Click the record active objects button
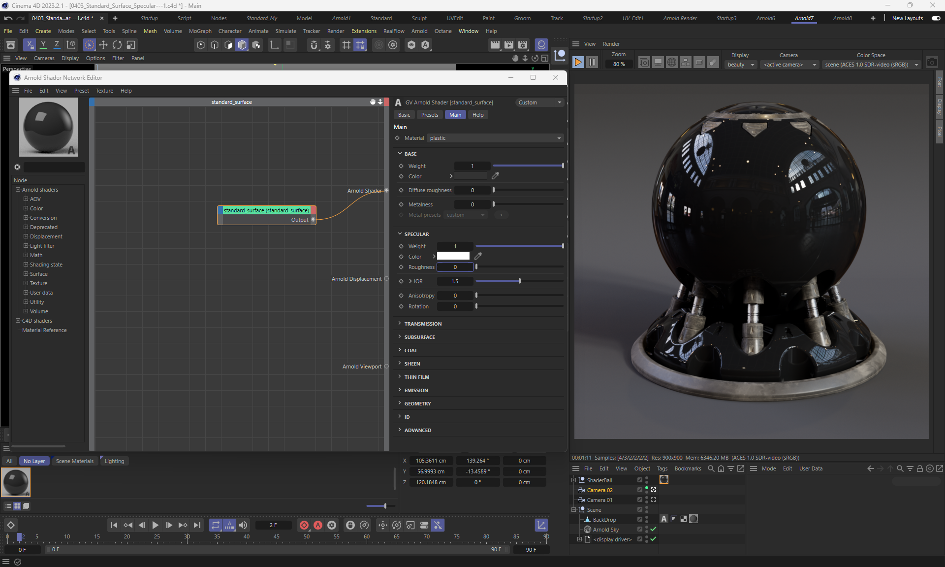Viewport: 945px width, 567px height. 304,525
